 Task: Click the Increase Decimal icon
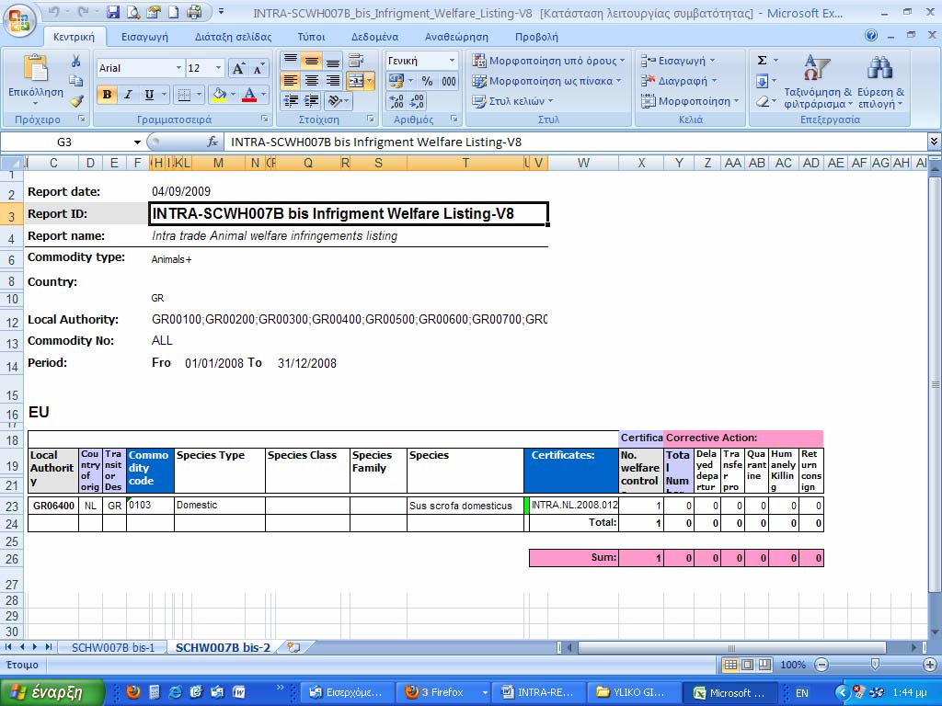396,101
